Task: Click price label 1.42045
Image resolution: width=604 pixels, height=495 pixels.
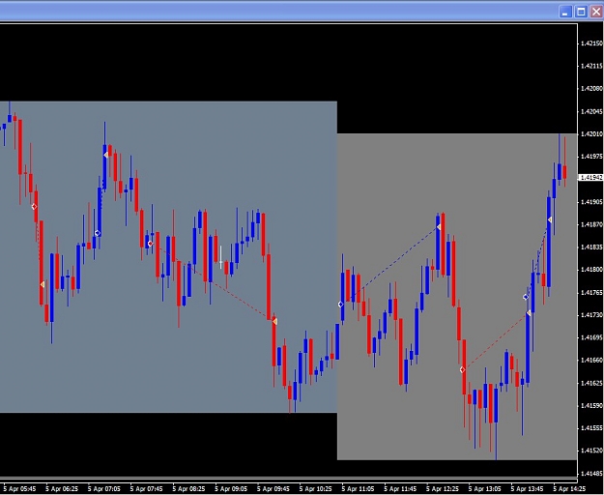Action: point(591,111)
